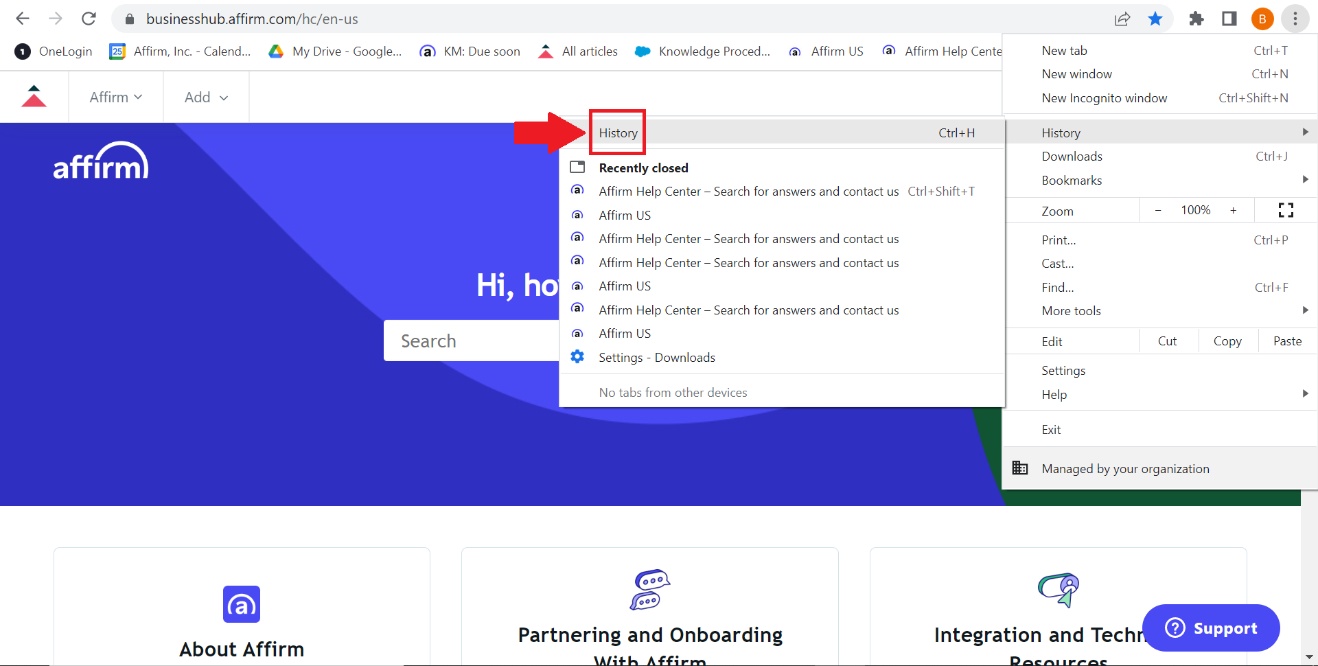Screen dimensions: 1318x666
Task: Reload the current page
Action: point(89,19)
